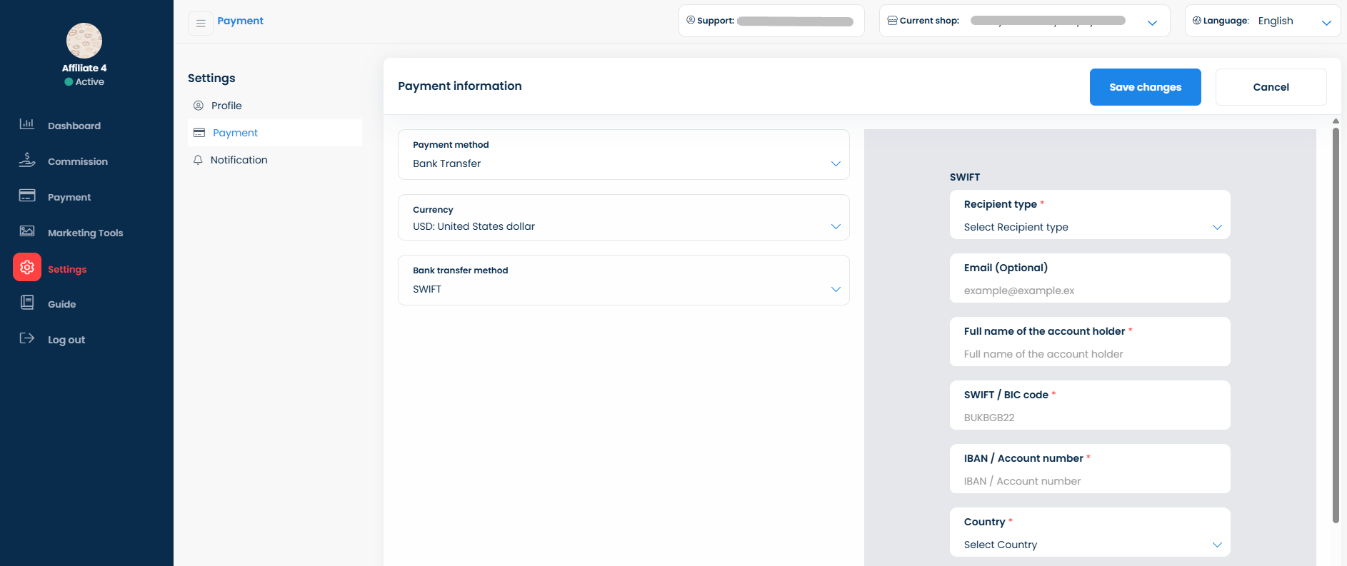1347x566 pixels.
Task: Switch to the Profile settings tab
Action: [x=226, y=106]
